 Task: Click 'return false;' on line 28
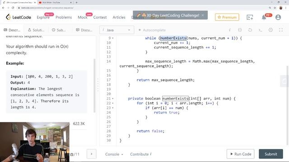(150, 131)
